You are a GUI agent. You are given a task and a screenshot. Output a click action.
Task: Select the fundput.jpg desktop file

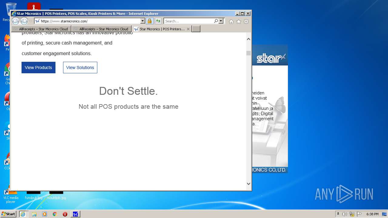point(33,195)
